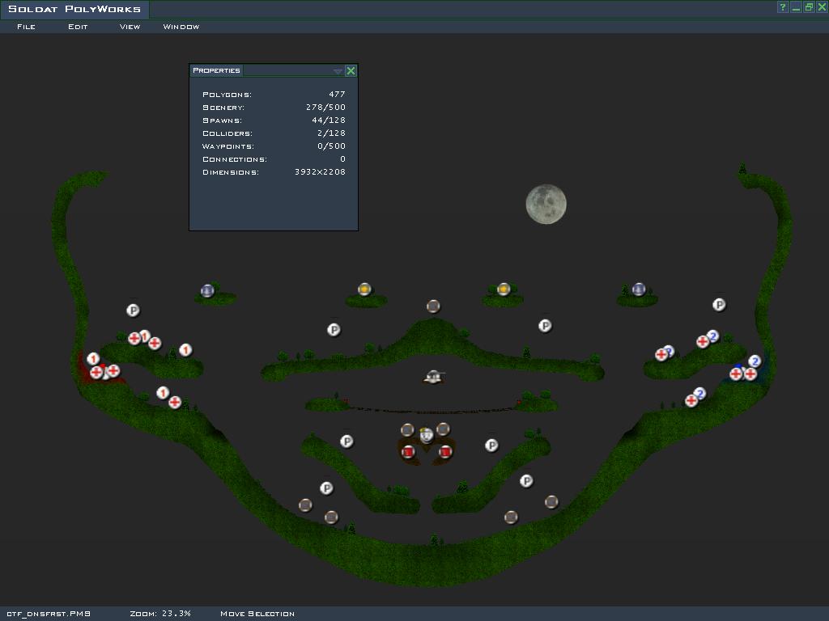Open the Edit menu
This screenshot has width=829, height=621.
pos(78,27)
